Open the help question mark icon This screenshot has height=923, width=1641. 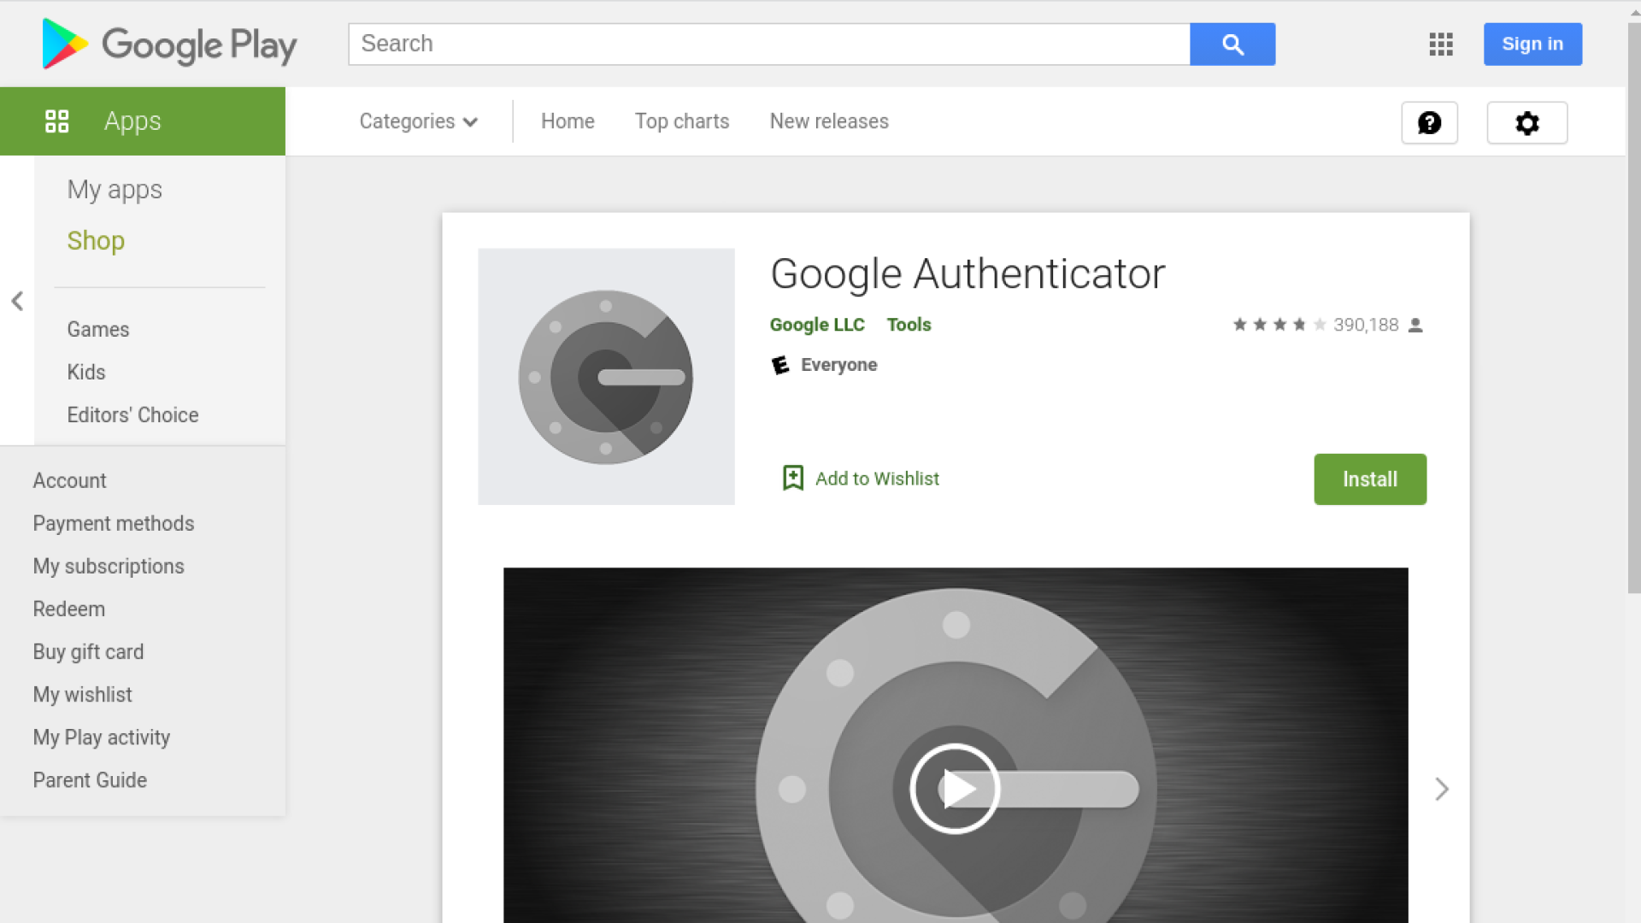coord(1429,122)
